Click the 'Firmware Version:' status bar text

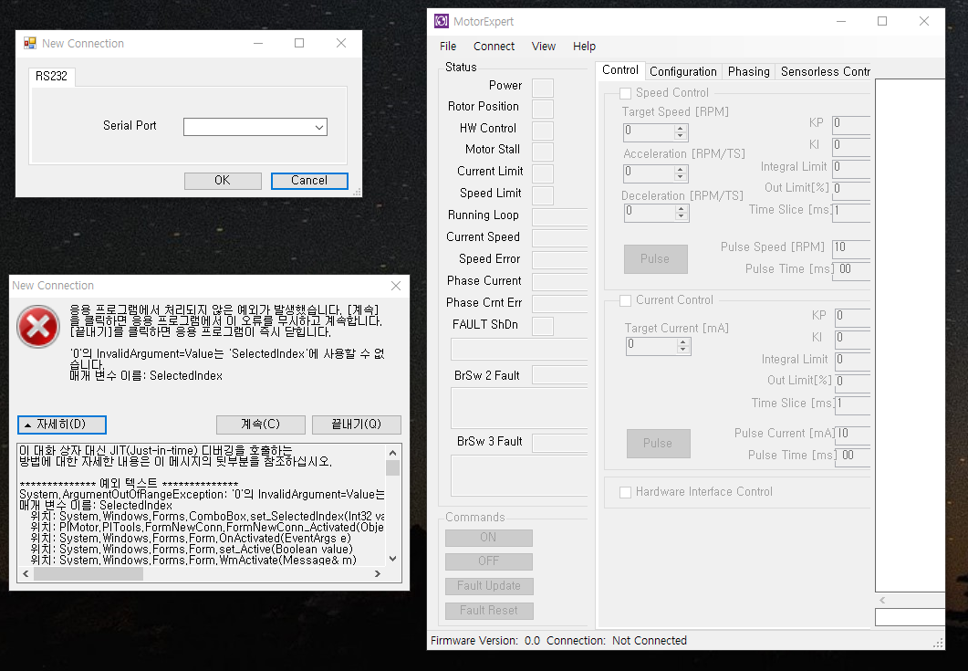click(x=474, y=641)
